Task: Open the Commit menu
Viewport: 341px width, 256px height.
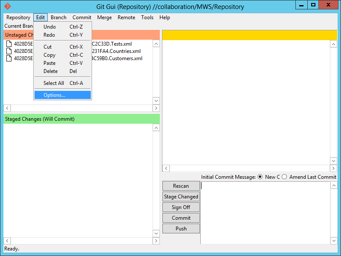Action: point(82,17)
